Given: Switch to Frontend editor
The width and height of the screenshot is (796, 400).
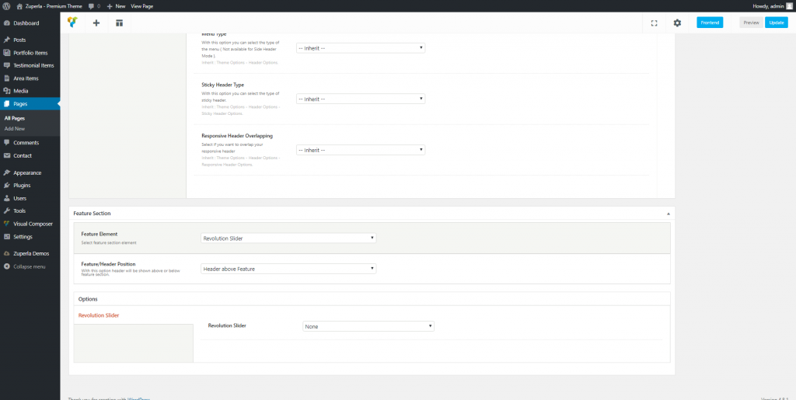Looking at the screenshot, I should (x=709, y=23).
